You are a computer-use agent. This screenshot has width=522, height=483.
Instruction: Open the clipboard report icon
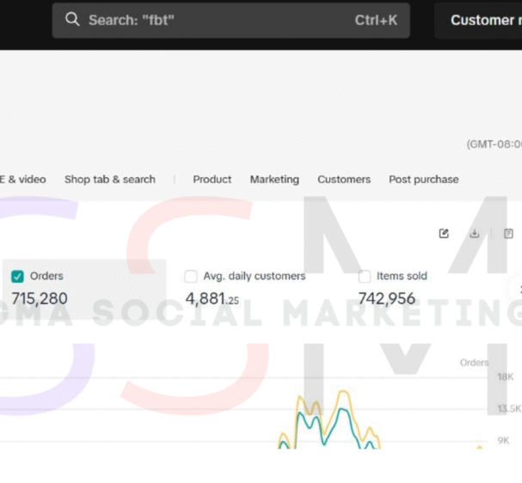pos(508,233)
